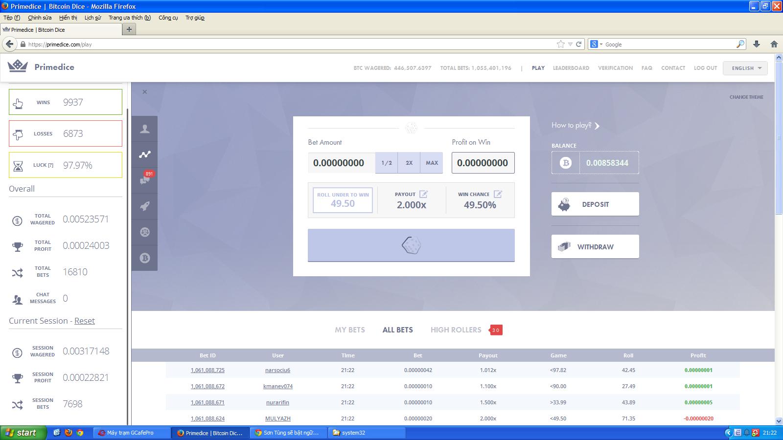This screenshot has width=783, height=440.
Task: Click the search magnifier icon
Action: 740,44
